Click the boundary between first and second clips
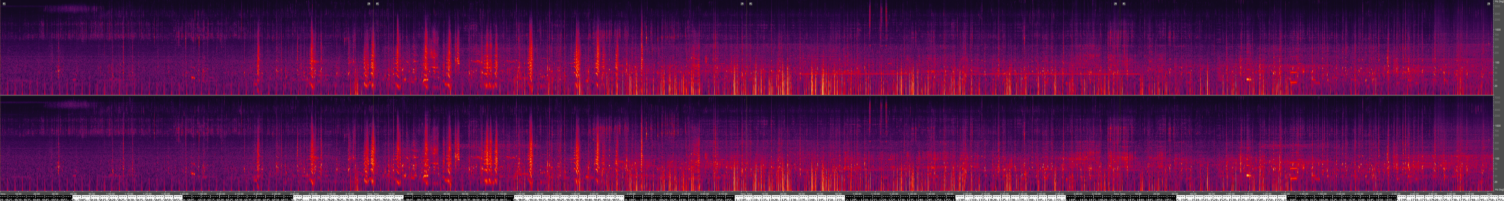This screenshot has height=201, width=1504. tap(373, 47)
